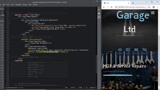Screen dimensions: 160x90
Task: Open the Find menu in Brackets
Action: click(x=8, y=4)
